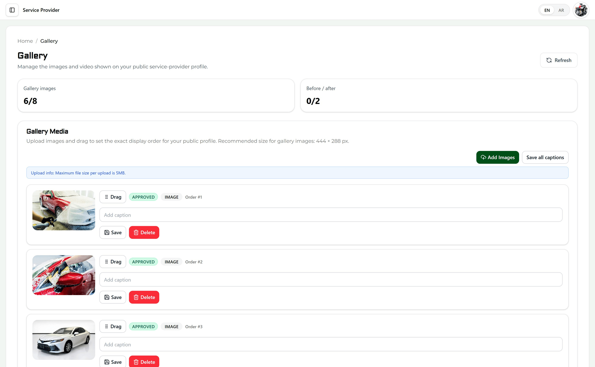Click IMAGE tag on Order #1
Viewport: 595px width, 367px height.
(172, 197)
